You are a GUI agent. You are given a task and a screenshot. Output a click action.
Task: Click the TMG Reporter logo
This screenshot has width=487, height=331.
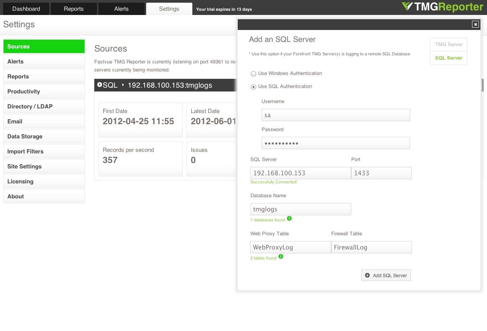(x=442, y=7)
